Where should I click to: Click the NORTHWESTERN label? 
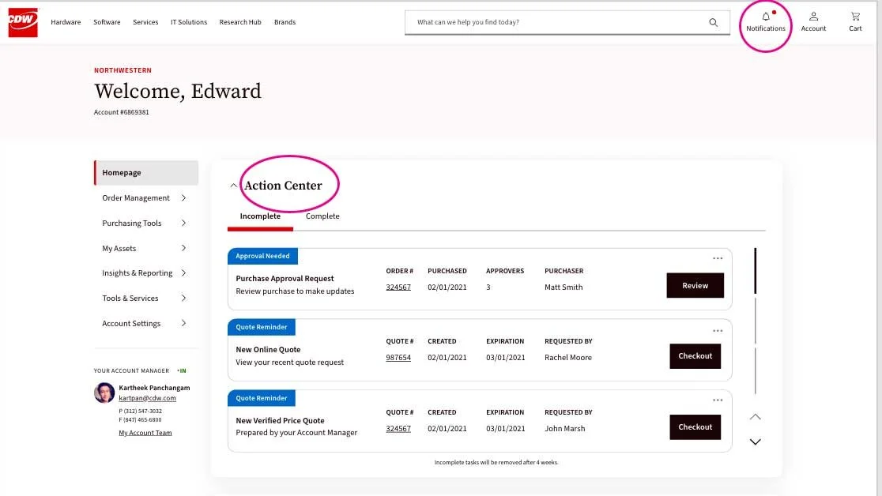(x=122, y=70)
